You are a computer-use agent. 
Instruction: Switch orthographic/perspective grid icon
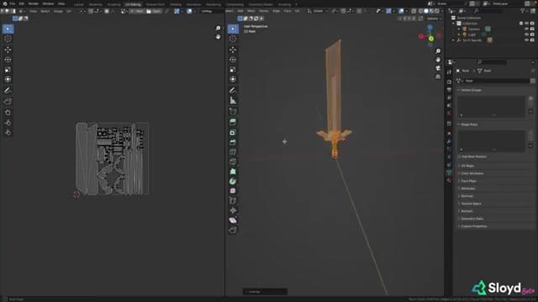tap(438, 77)
